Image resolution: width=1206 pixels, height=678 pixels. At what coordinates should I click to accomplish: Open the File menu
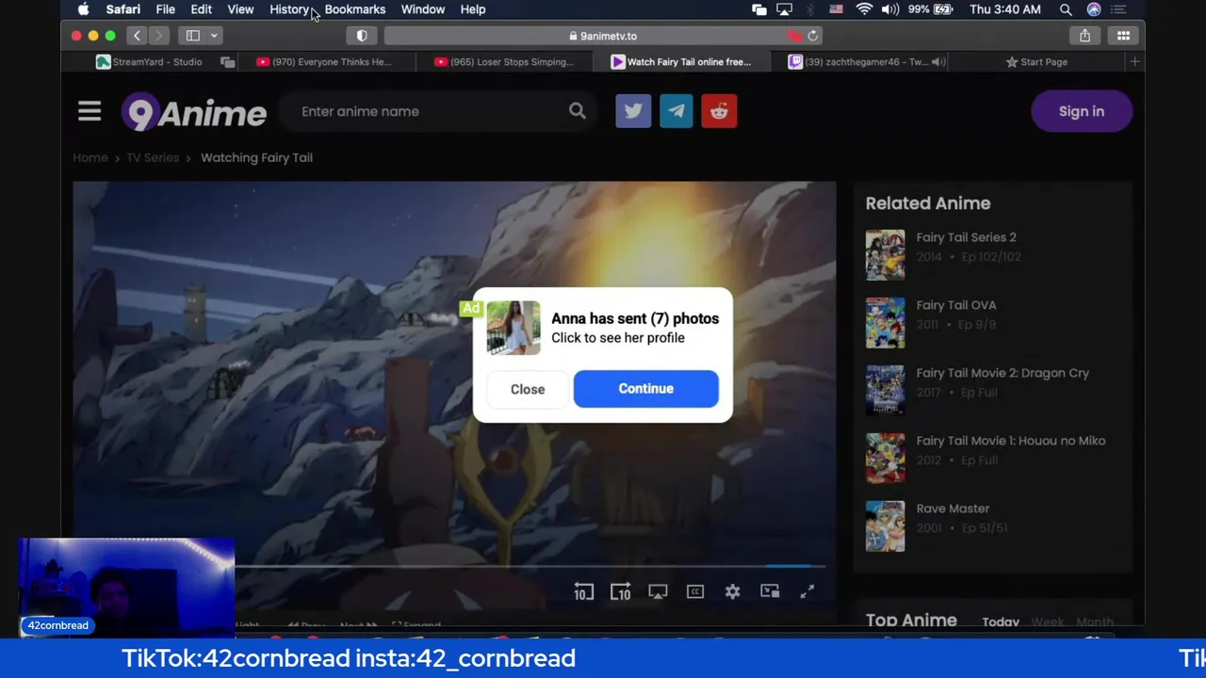coord(165,9)
